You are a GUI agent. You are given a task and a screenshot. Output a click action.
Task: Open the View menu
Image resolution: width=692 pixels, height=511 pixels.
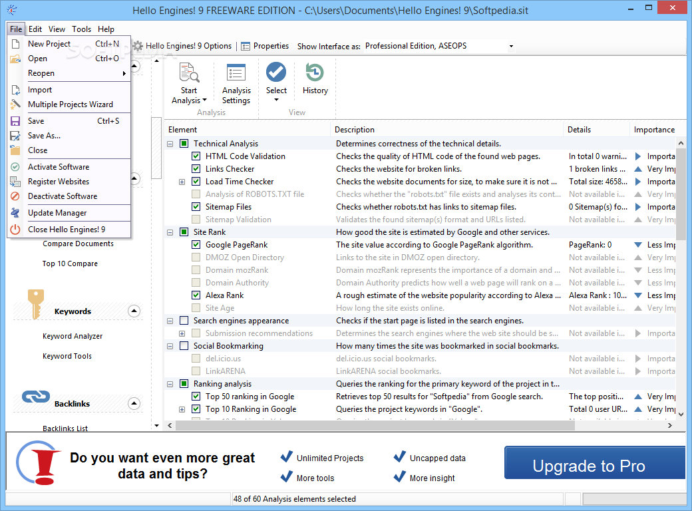tap(57, 29)
